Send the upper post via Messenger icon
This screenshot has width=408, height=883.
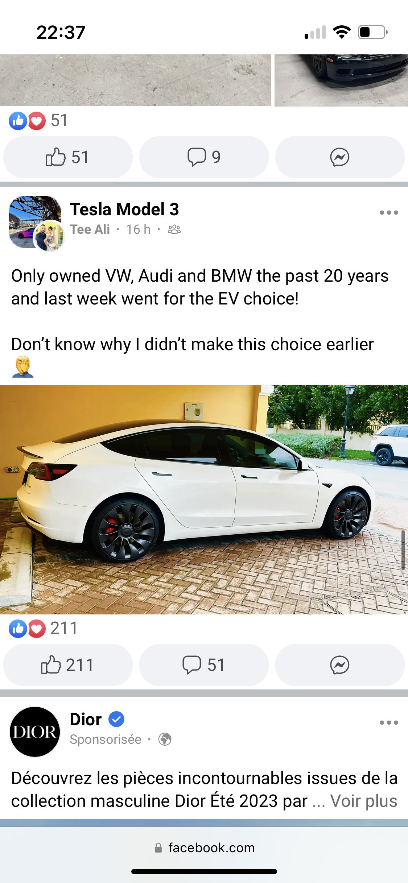coord(340,157)
